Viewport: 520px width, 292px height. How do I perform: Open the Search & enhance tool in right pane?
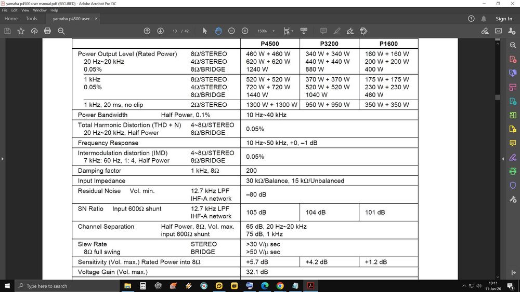coord(513,45)
